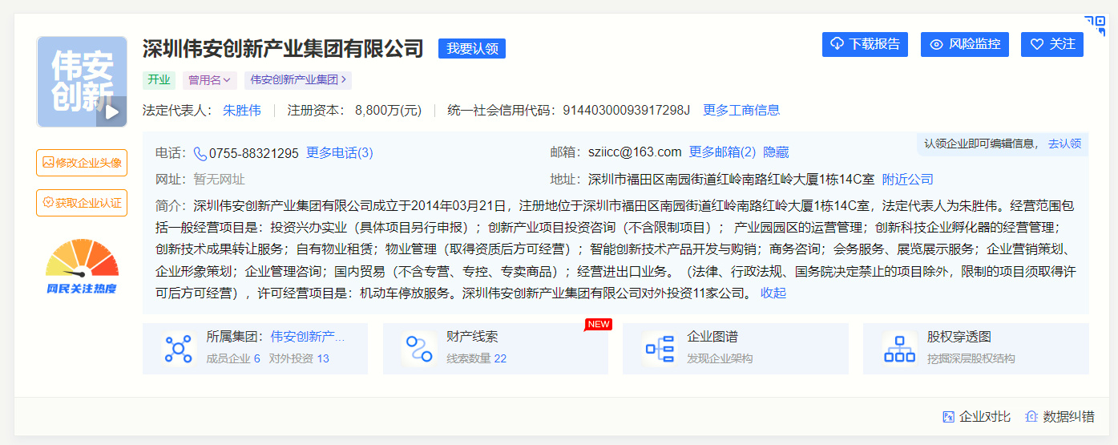This screenshot has height=445, width=1118.
Task: Click the 网民关注热度 gauge
Action: [x=82, y=266]
